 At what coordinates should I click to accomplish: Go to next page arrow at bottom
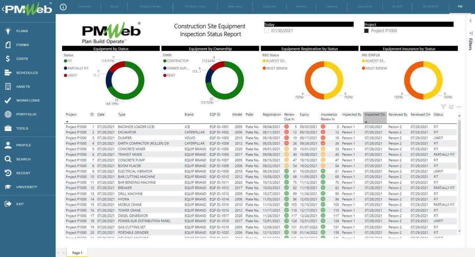[x=64, y=253]
